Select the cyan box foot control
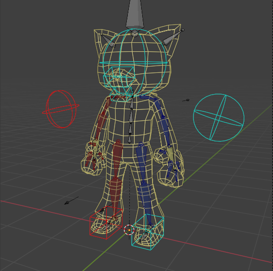The image size is (273, 271). click(148, 232)
